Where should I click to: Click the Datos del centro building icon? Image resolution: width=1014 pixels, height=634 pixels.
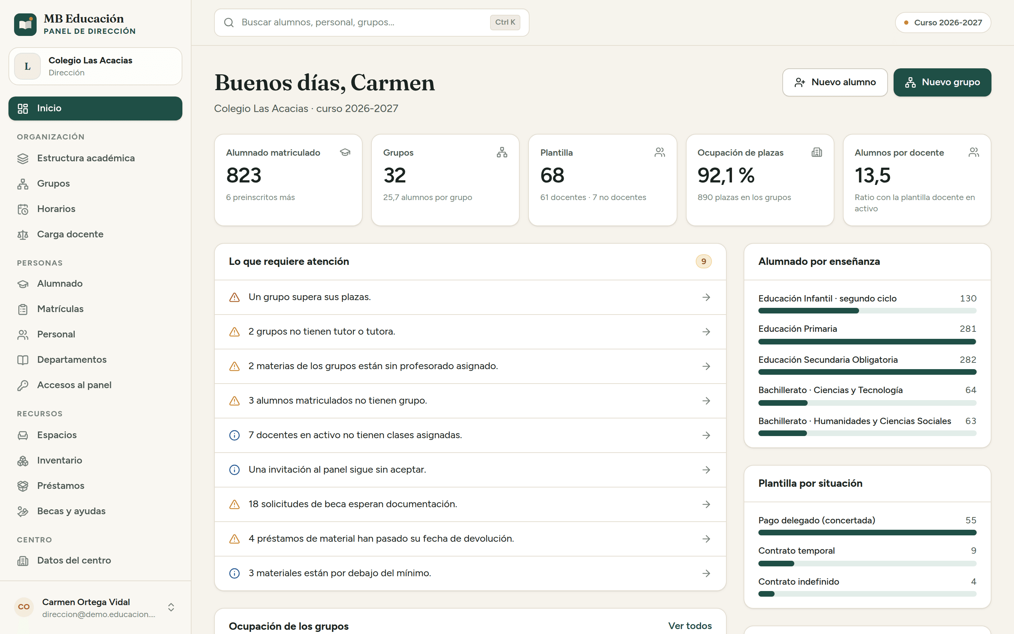[23, 561]
